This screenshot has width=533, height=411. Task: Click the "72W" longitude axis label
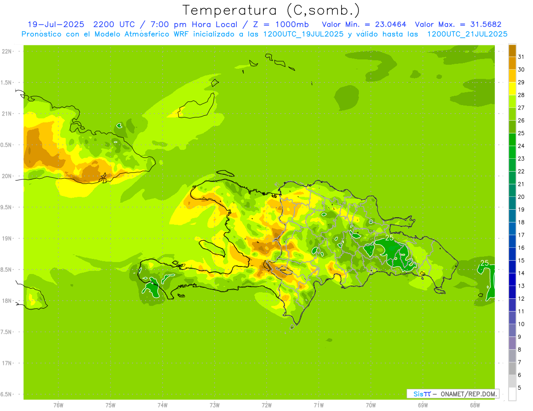pyautogui.click(x=266, y=405)
